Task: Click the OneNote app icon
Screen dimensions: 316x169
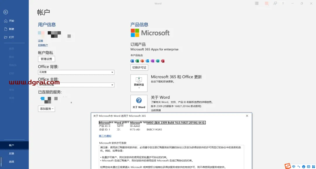Action: tap(152, 61)
